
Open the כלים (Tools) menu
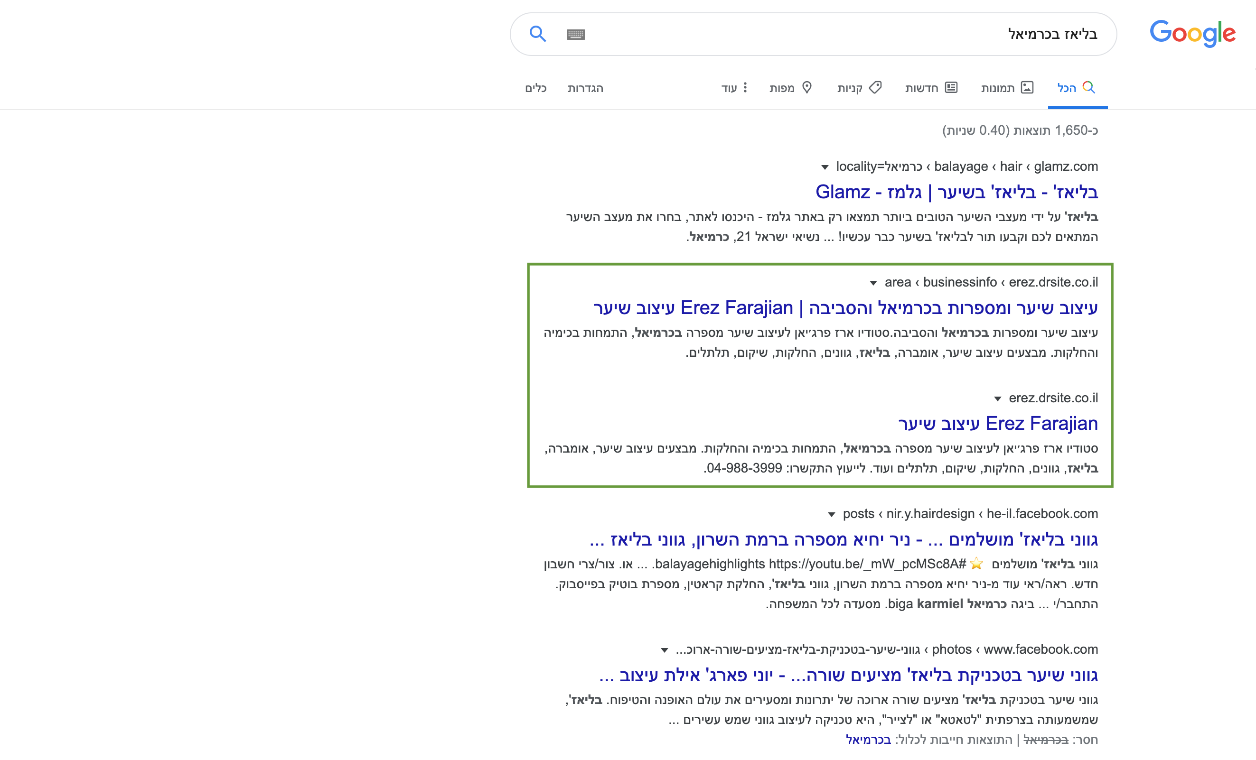536,88
